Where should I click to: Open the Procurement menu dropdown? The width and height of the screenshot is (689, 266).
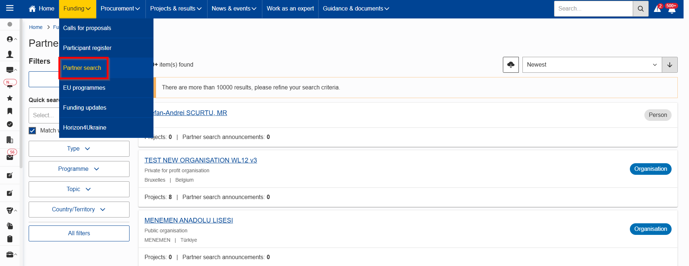(120, 9)
